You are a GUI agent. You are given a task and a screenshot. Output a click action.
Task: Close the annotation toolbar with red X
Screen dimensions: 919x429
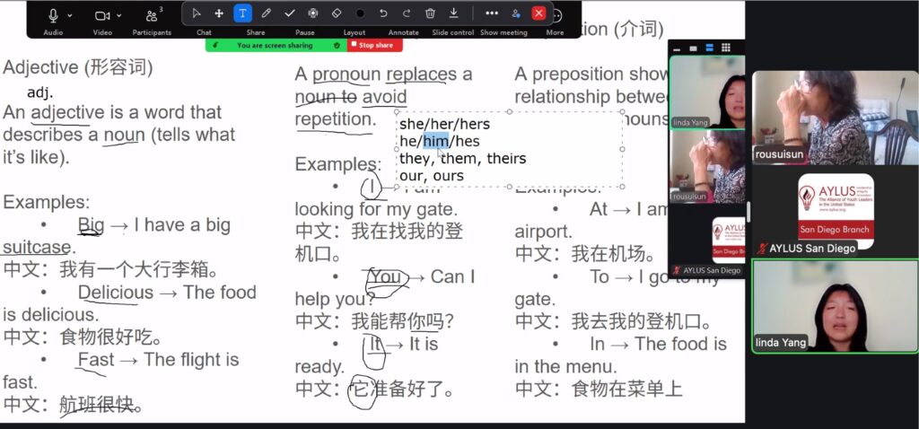click(538, 13)
